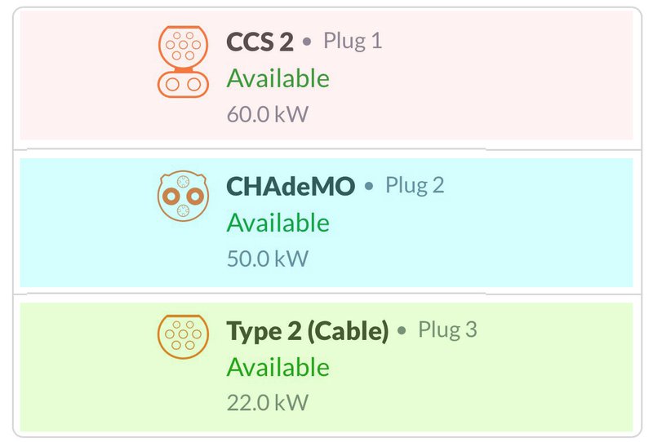Click the lower DC pins of CCS 2 icon

183,85
